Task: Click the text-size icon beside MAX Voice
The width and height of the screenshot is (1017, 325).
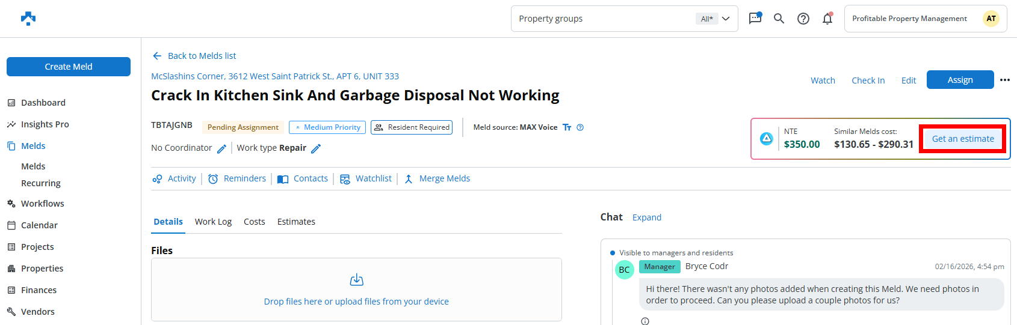Action: tap(567, 127)
